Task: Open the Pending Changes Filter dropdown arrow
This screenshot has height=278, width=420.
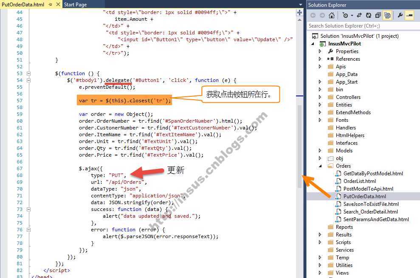Action: 352,16
